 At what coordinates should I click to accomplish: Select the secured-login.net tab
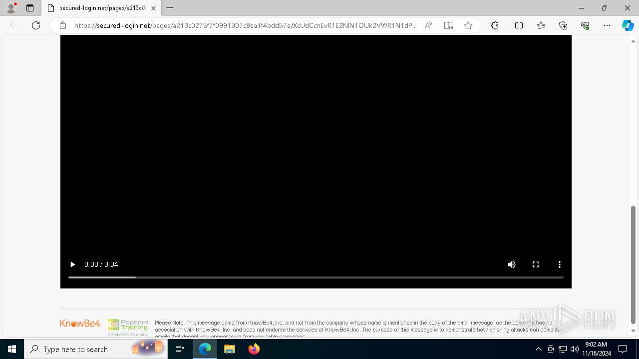click(101, 8)
